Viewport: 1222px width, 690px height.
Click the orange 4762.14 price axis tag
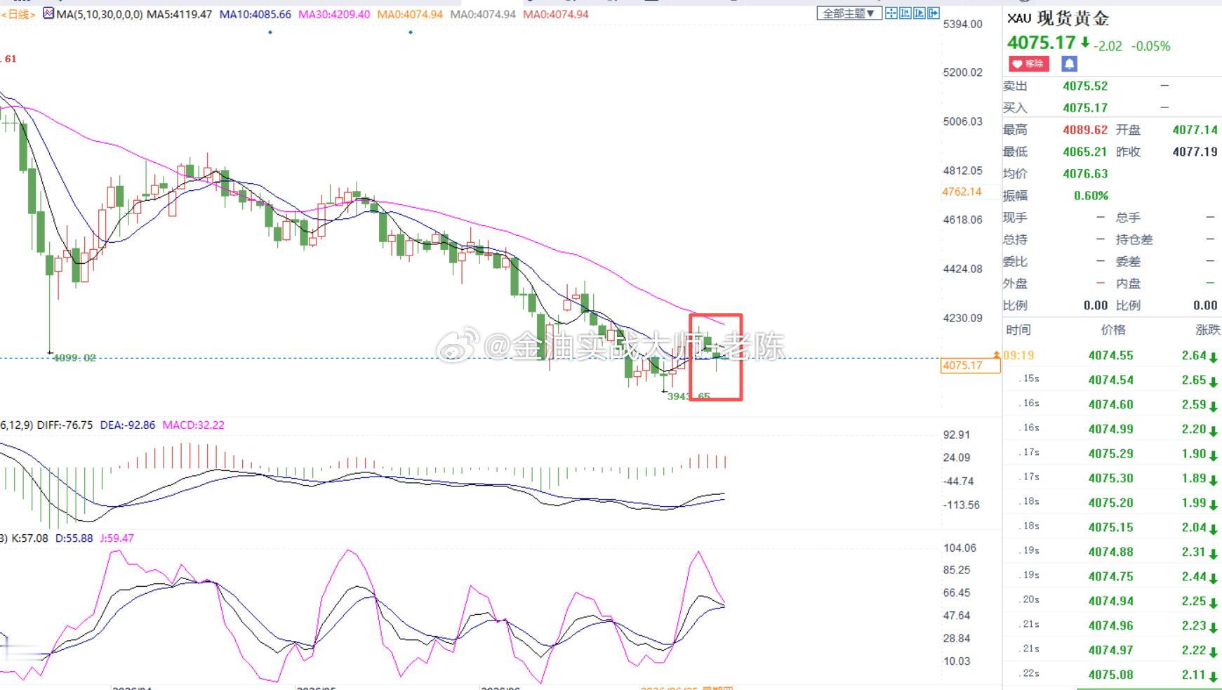[x=962, y=192]
